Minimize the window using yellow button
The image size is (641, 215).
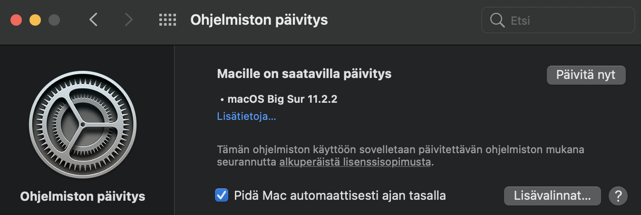(35, 20)
